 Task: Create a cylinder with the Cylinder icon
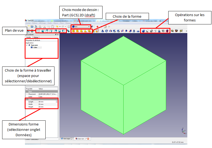pyautogui.click(x=77, y=31)
